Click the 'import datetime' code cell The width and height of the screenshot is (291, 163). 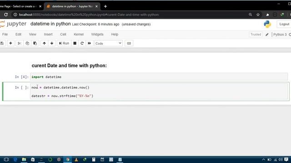(159, 77)
